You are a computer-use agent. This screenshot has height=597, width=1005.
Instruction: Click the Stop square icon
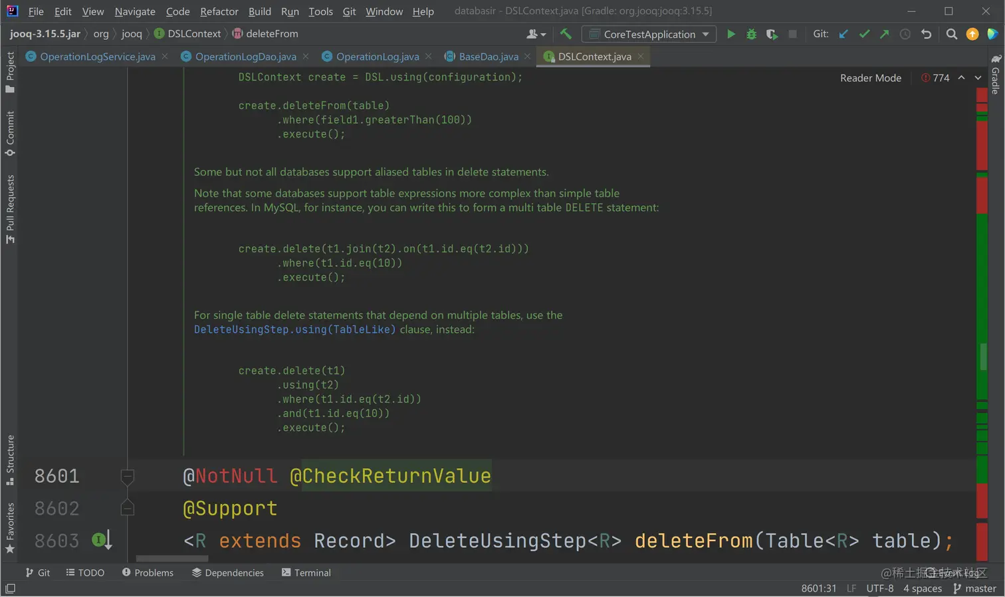tap(792, 34)
